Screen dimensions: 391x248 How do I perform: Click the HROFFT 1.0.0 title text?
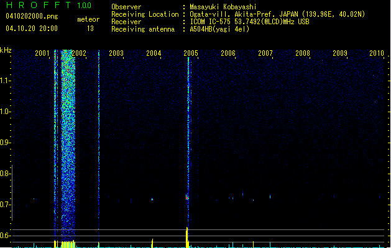tap(49, 5)
